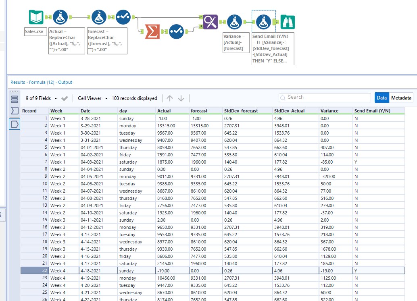Viewport: 417px width, 301px height.
Task: Click the blue tool feeding the Summarize tool
Action: coord(123,17)
